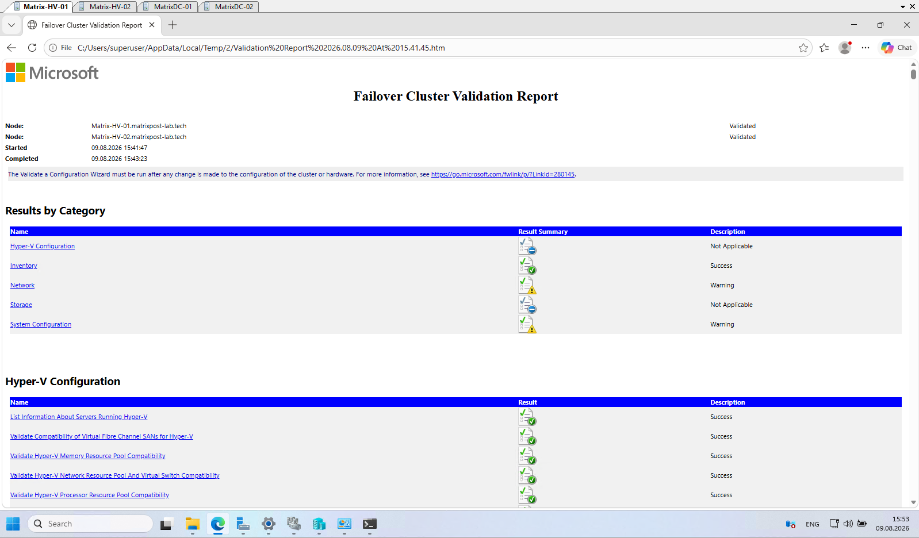Image resolution: width=919 pixels, height=538 pixels.
Task: Add this page to favorites star
Action: click(x=803, y=48)
